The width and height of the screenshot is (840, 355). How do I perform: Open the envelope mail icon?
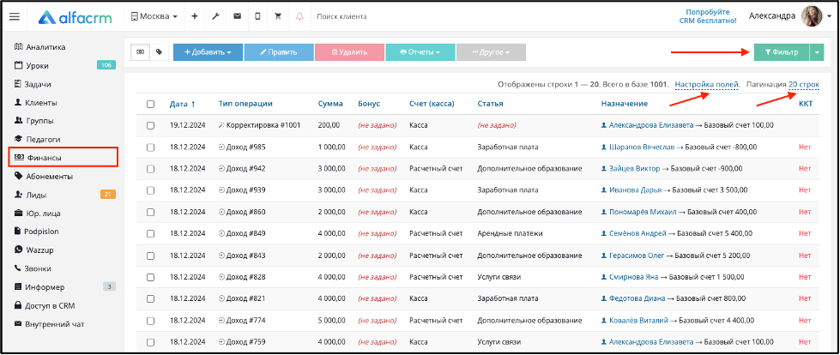pos(237,16)
